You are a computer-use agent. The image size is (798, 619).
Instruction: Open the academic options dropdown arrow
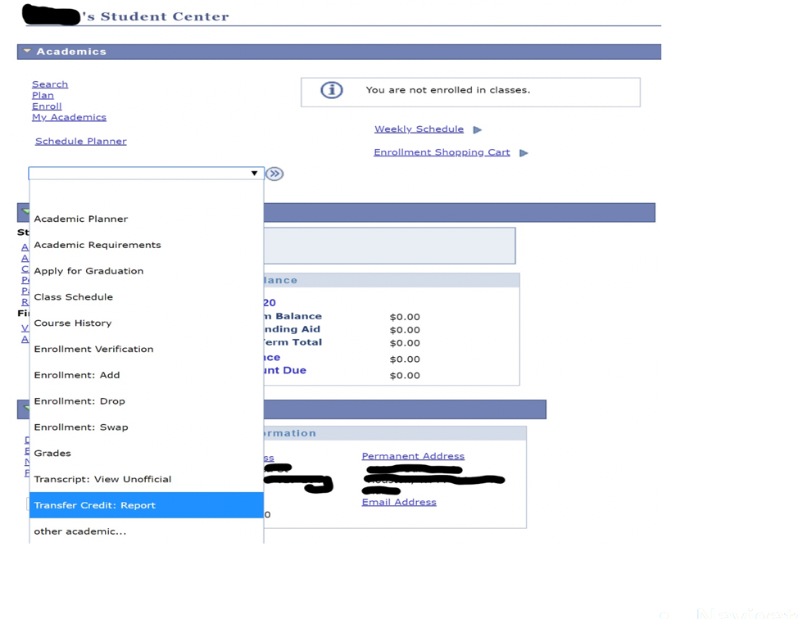click(x=254, y=174)
